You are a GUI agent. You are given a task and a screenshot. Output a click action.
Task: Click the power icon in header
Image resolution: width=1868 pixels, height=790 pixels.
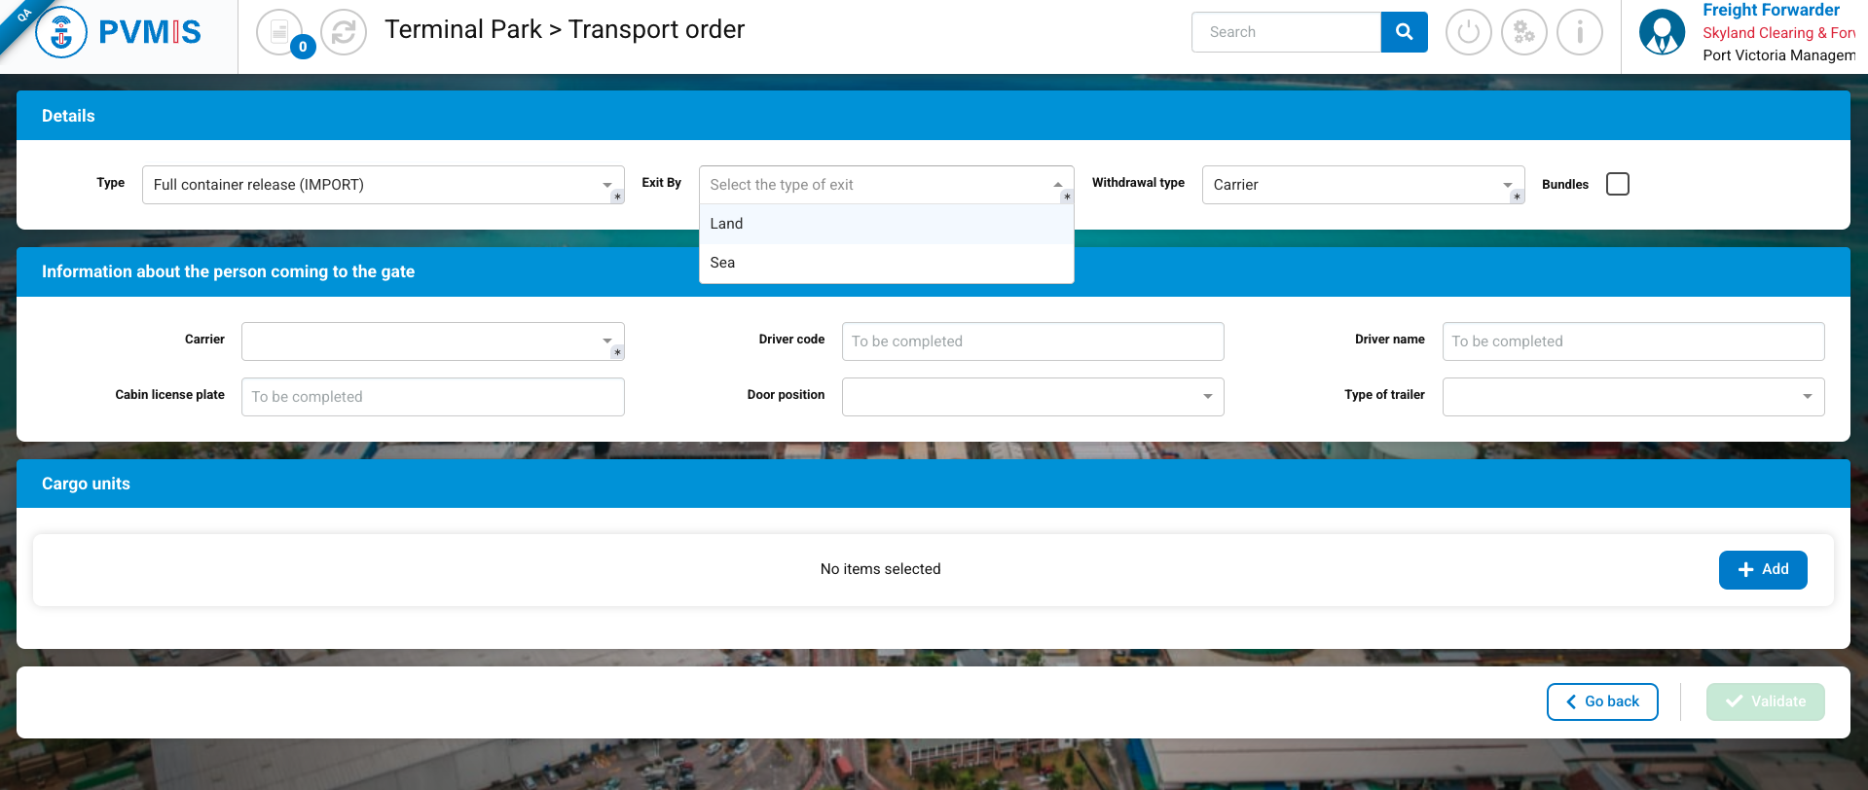(1468, 32)
